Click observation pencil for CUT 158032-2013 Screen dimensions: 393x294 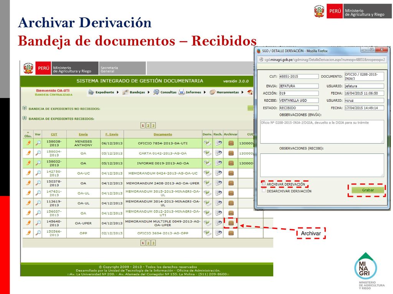point(28,163)
